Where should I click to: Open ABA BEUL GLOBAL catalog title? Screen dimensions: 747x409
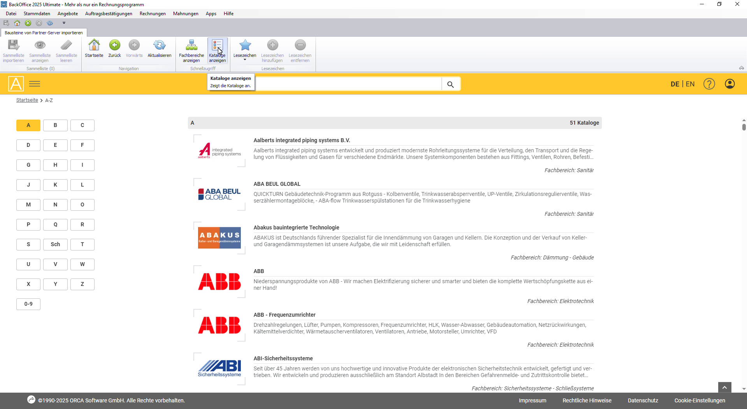[277, 184]
